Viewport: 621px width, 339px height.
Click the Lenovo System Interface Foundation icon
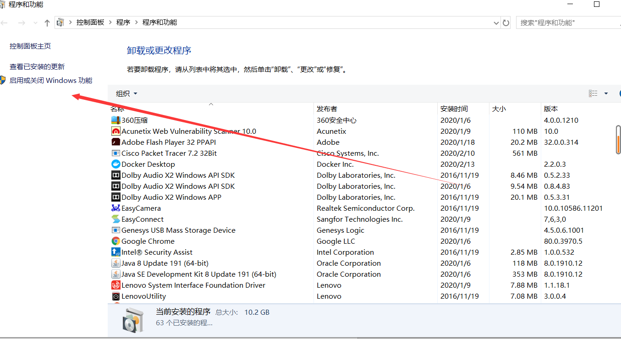tap(115, 285)
